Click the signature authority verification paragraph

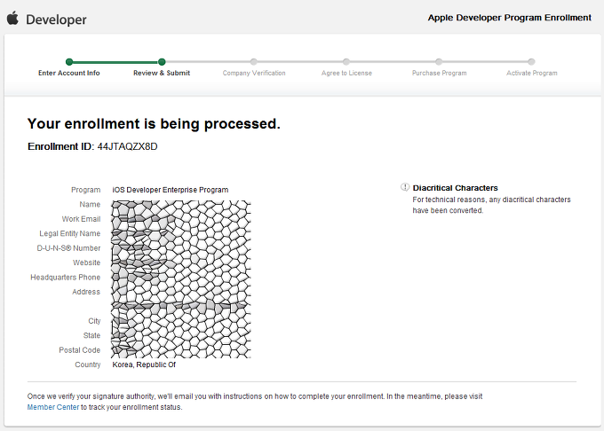255,402
